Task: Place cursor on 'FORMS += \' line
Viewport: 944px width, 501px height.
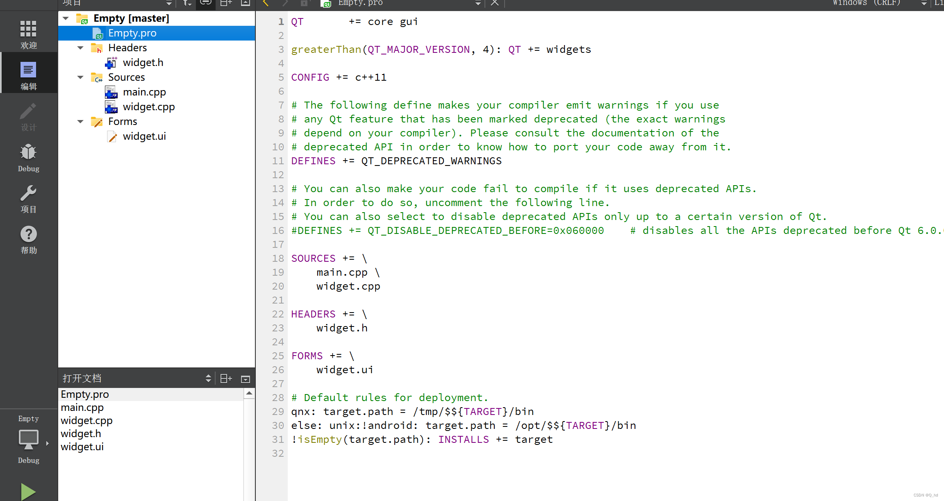Action: (323, 356)
